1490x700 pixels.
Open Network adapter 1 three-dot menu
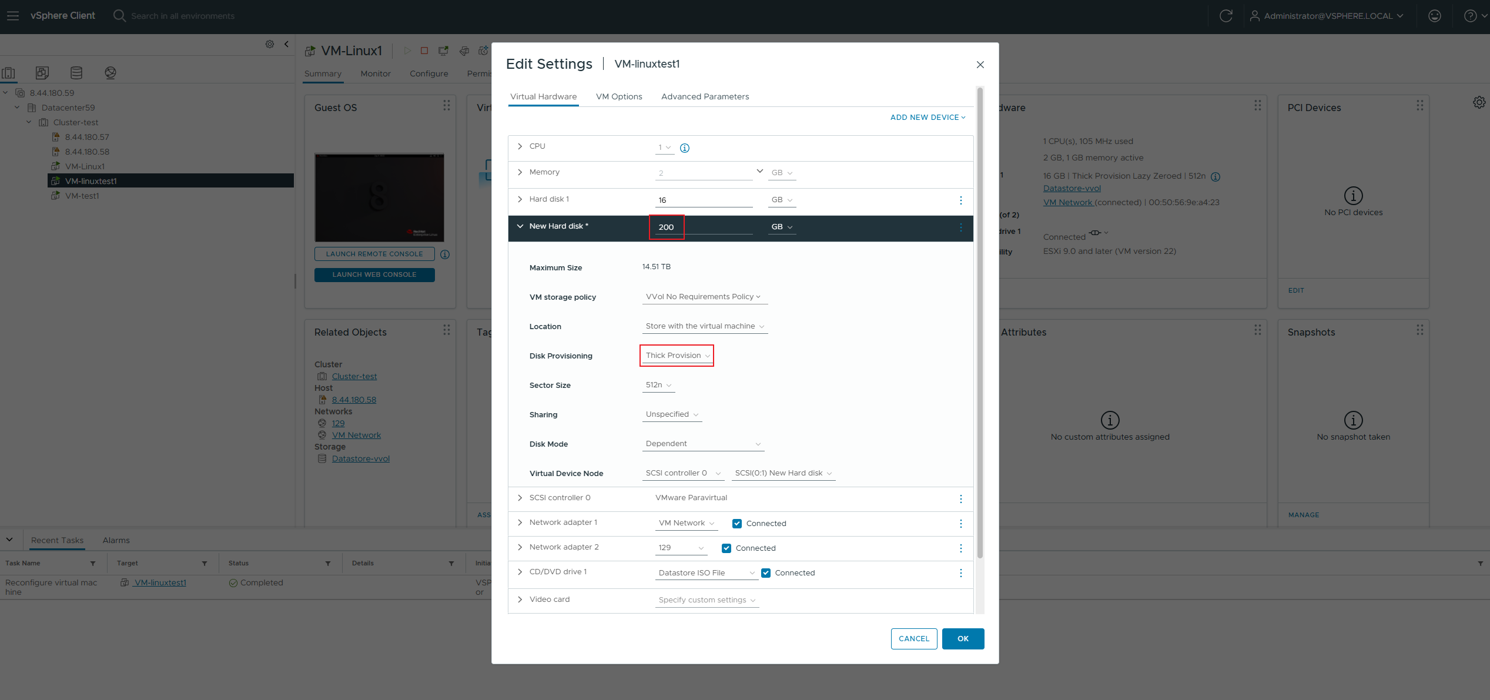click(961, 524)
